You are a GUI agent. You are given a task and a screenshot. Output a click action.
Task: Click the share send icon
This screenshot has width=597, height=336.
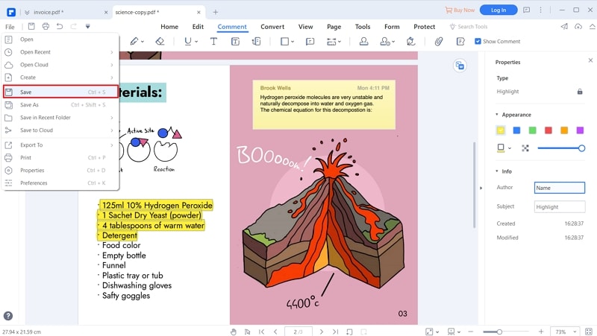(564, 26)
